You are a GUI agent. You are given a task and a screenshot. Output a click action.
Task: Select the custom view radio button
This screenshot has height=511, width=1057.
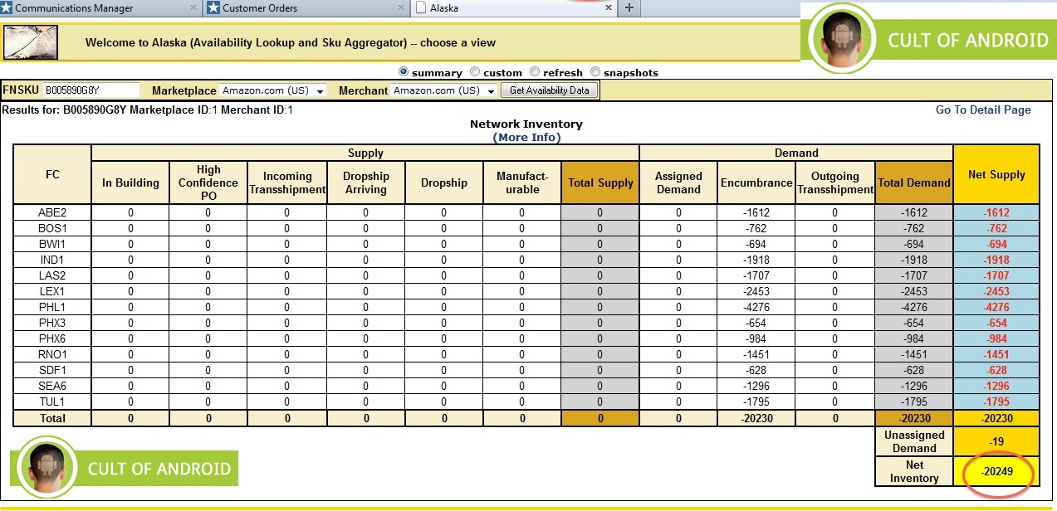tap(475, 72)
